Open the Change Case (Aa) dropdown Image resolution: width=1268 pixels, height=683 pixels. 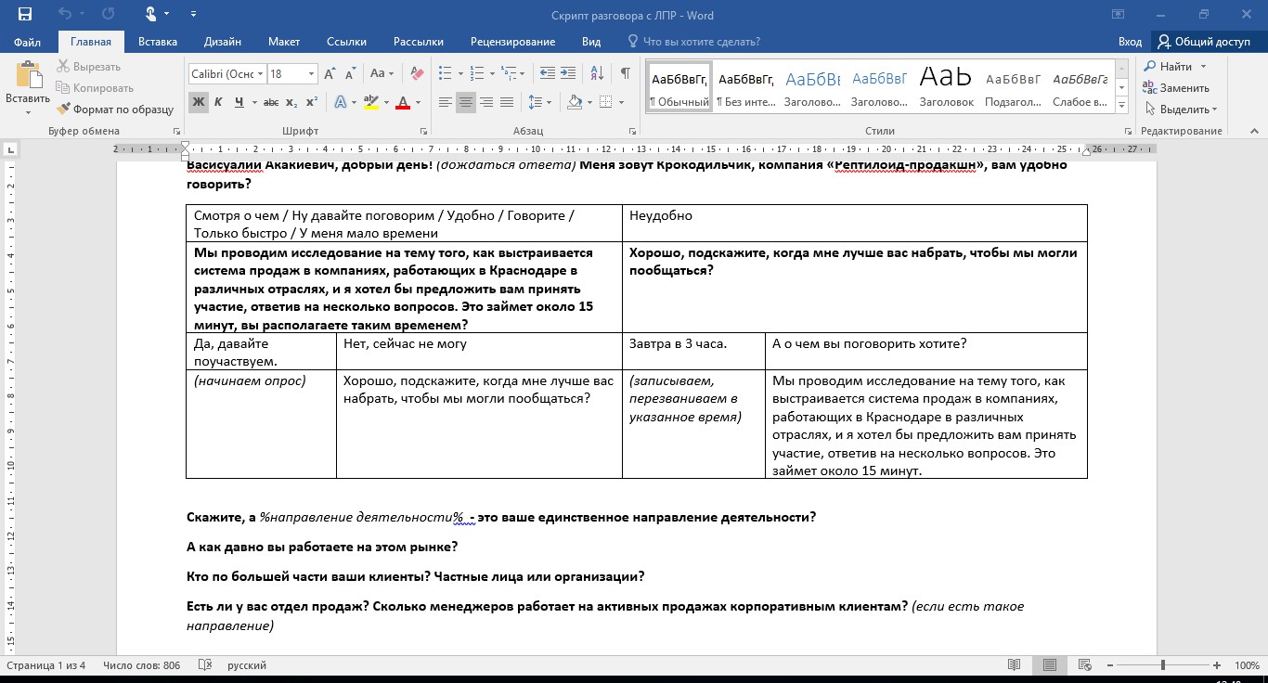382,73
